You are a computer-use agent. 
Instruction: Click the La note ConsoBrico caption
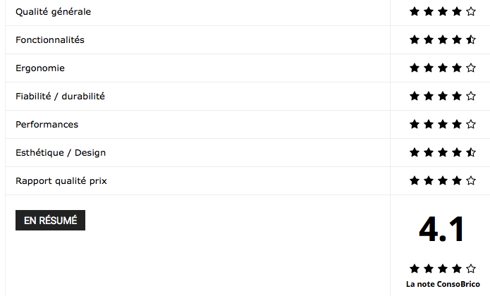443,284
